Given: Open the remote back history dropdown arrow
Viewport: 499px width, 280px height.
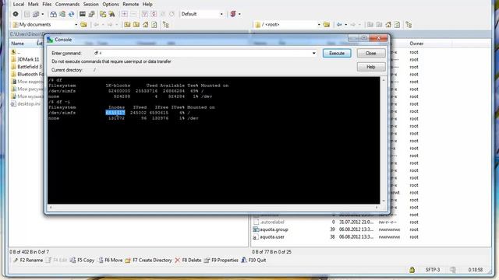Looking at the screenshot, I should (x=345, y=24).
